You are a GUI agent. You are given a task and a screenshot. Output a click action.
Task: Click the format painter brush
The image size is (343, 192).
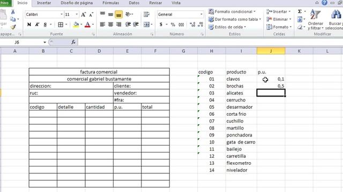(x=13, y=27)
